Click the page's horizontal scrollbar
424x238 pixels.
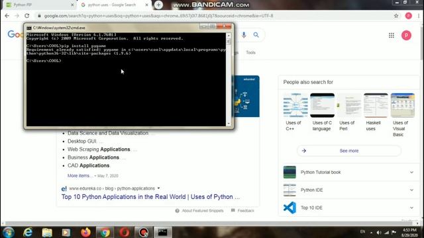click(x=208, y=223)
